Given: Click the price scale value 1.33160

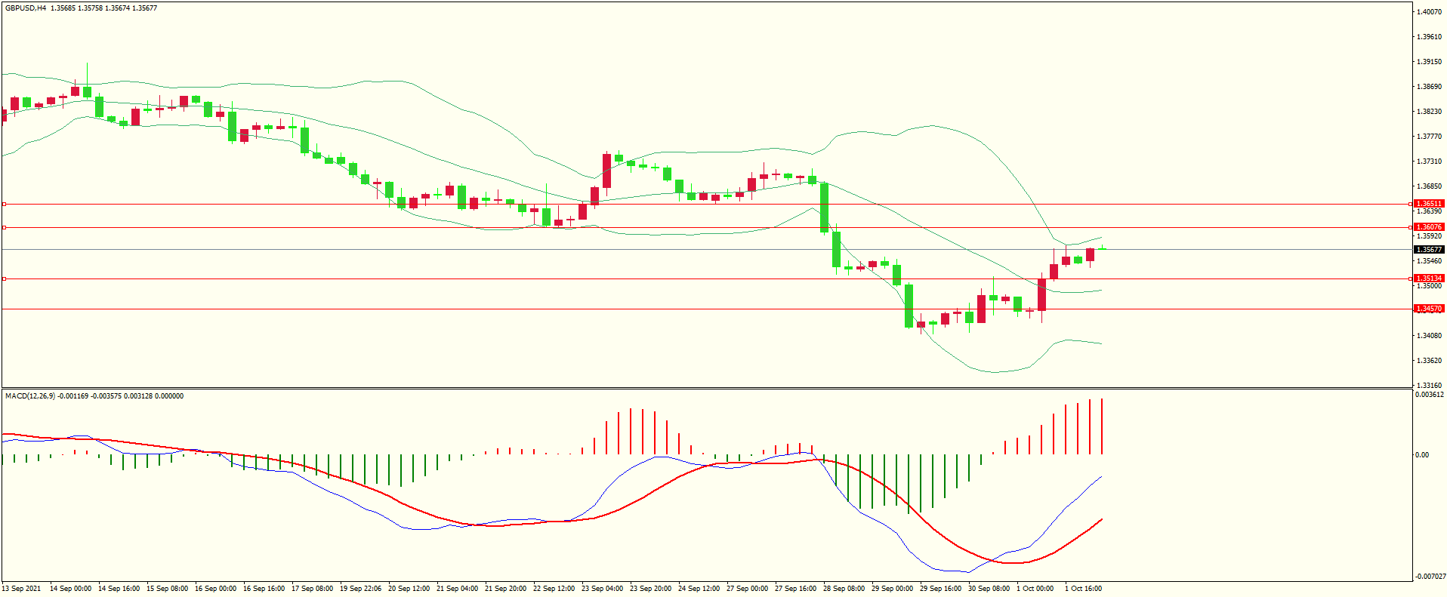Looking at the screenshot, I should [x=1430, y=386].
